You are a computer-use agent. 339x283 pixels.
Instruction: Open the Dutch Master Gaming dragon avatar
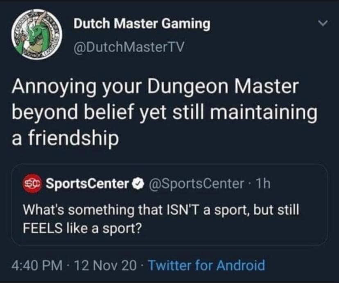pos(37,35)
